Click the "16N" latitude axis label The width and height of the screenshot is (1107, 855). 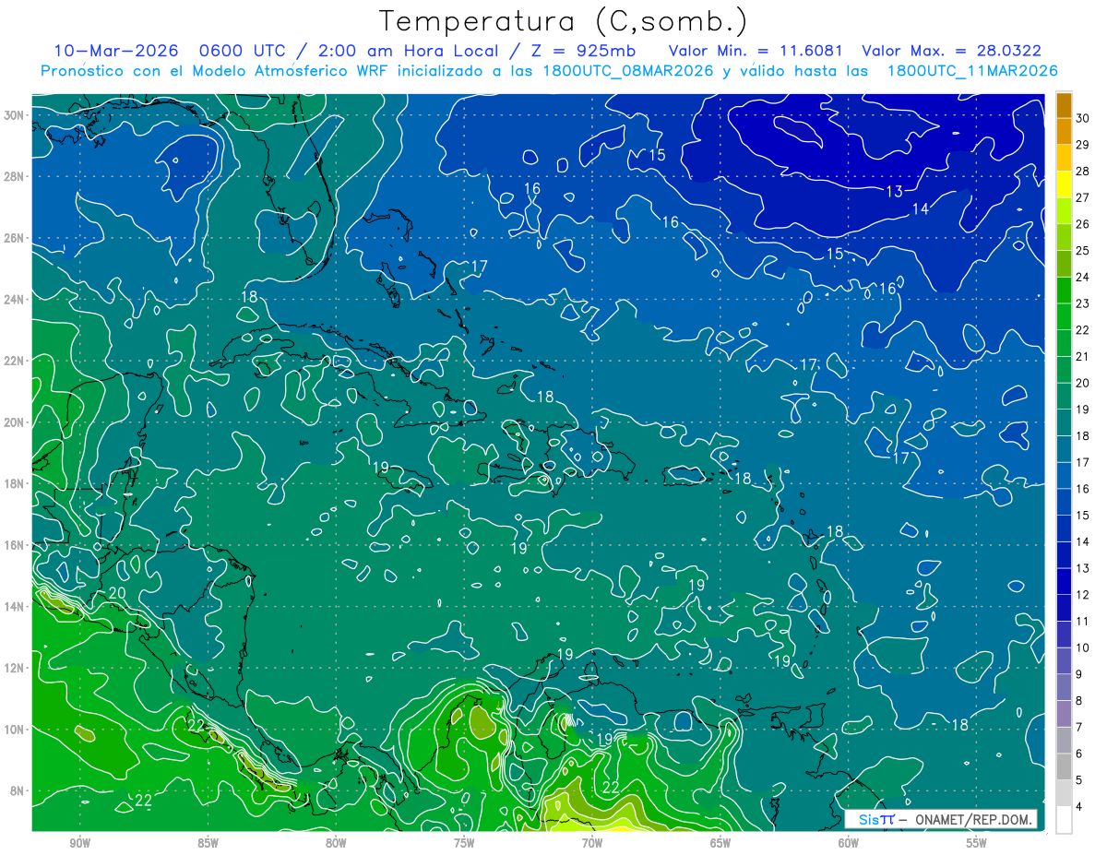(x=14, y=545)
